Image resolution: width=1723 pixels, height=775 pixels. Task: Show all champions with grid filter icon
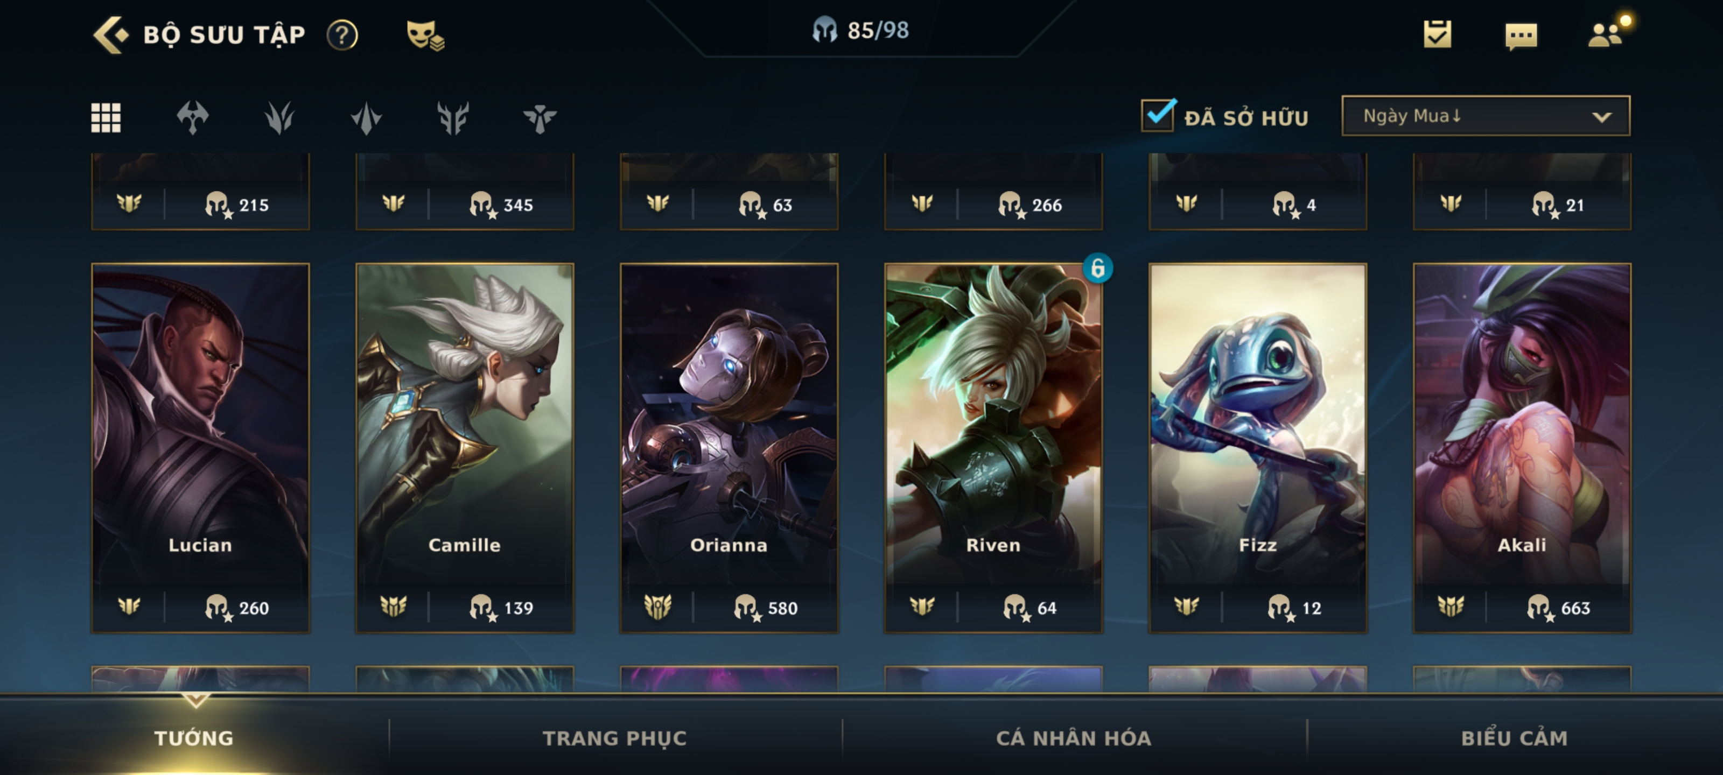(106, 118)
